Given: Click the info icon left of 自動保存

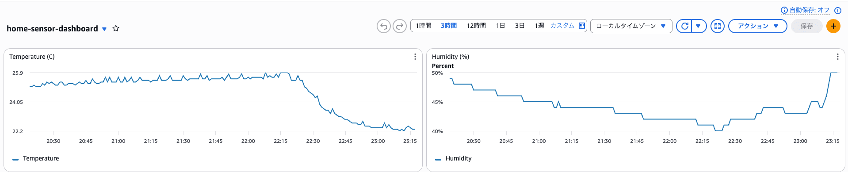Looking at the screenshot, I should tap(784, 10).
